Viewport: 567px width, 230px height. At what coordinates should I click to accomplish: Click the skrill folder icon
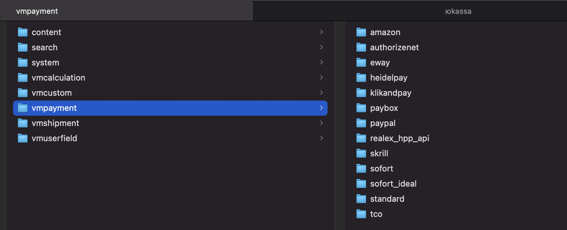click(x=361, y=153)
